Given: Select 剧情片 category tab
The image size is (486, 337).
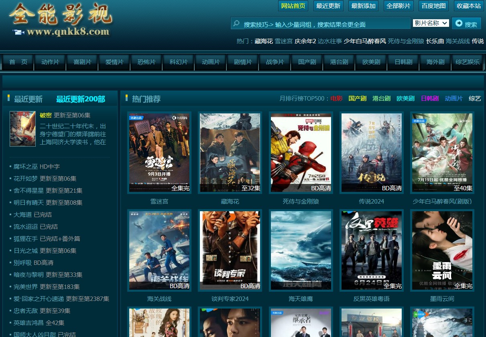Looking at the screenshot, I should 243,62.
